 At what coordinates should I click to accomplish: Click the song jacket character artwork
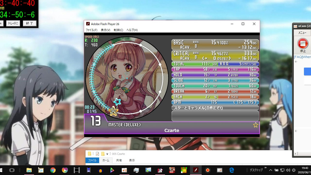(127, 78)
